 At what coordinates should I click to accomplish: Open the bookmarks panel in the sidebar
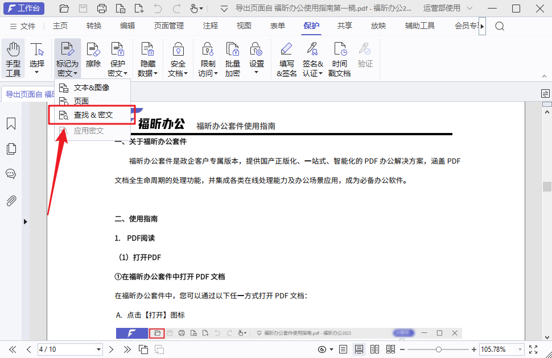pos(11,123)
